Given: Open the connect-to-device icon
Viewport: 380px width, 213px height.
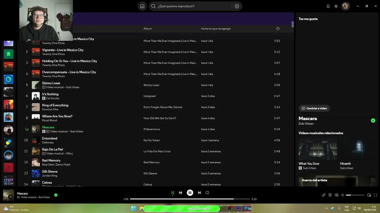Looking at the screenshot, I should [336, 195].
